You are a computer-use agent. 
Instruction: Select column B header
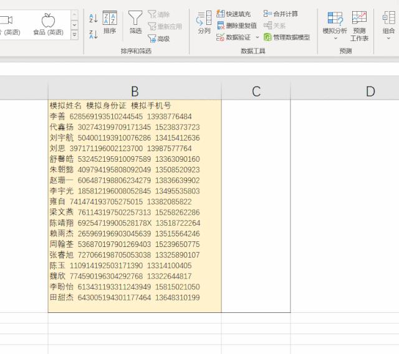[135, 91]
